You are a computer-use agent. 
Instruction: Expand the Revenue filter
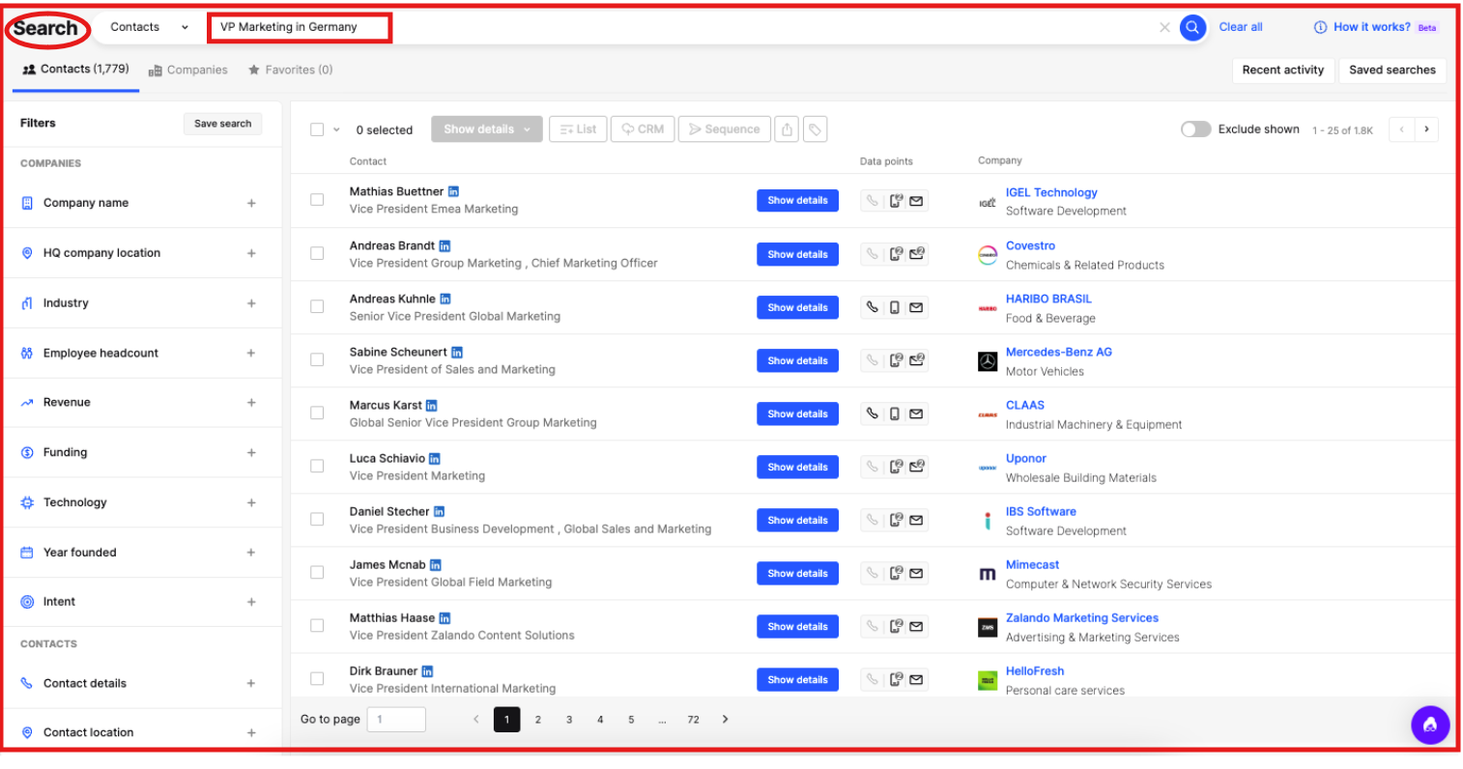click(x=251, y=403)
